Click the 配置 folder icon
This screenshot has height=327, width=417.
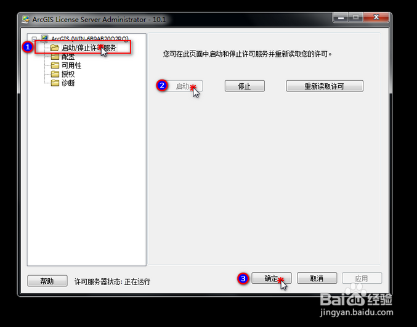point(55,57)
